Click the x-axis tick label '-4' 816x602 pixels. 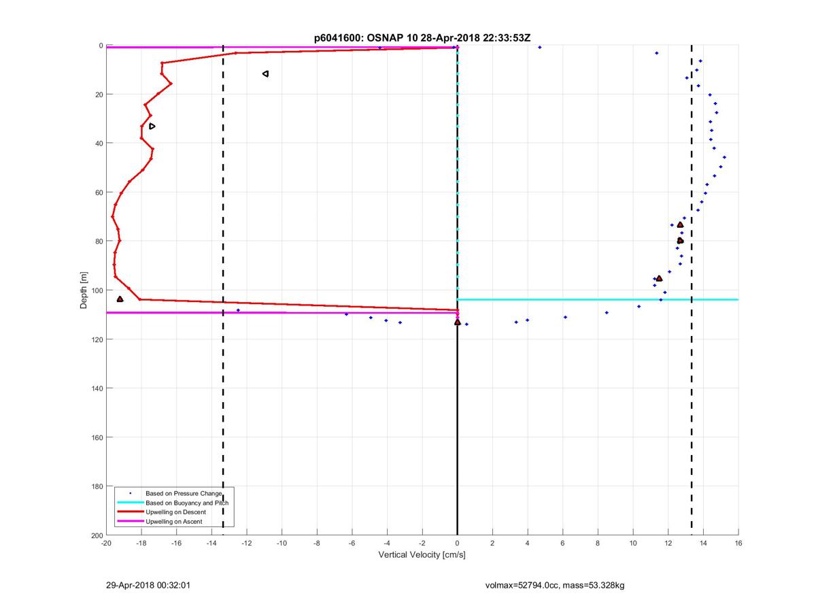click(387, 544)
